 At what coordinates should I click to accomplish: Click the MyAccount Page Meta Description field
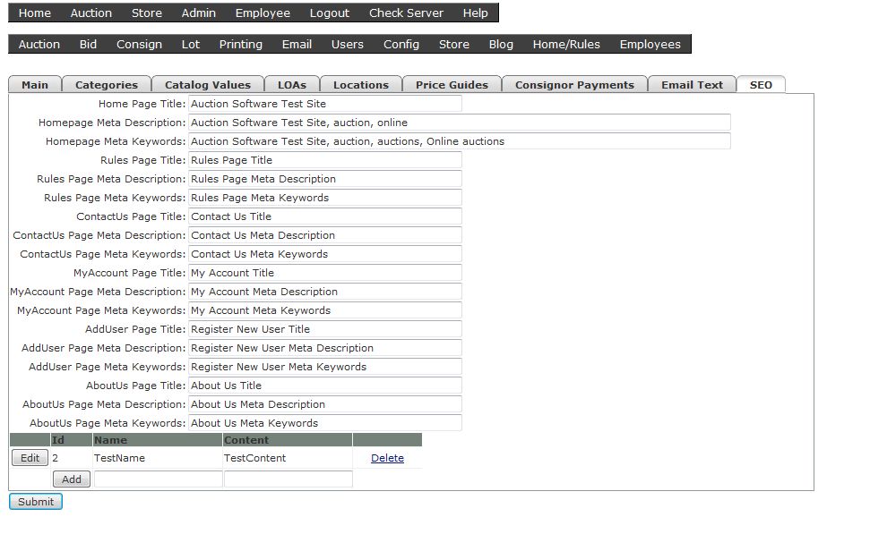click(x=325, y=292)
